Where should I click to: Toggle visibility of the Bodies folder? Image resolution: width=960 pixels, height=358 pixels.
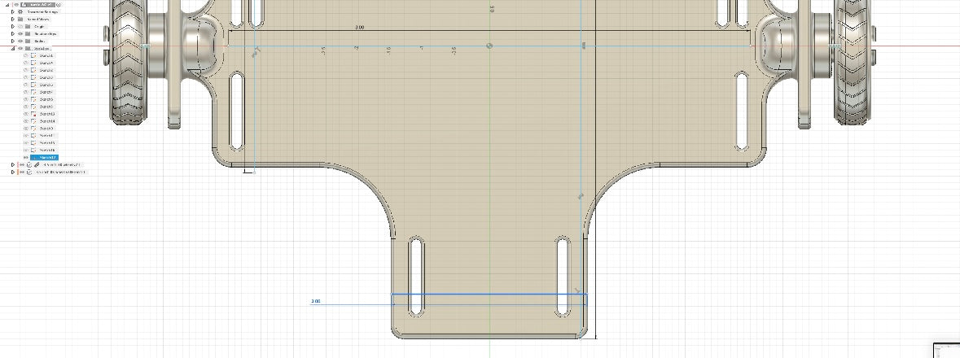[x=20, y=41]
